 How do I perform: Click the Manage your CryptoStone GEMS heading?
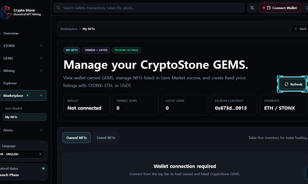coord(156,65)
